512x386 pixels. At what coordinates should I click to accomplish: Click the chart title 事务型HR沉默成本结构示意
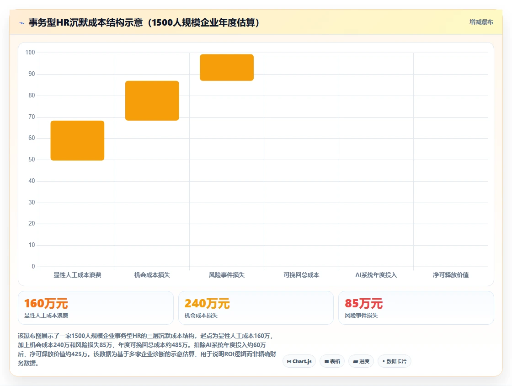144,22
